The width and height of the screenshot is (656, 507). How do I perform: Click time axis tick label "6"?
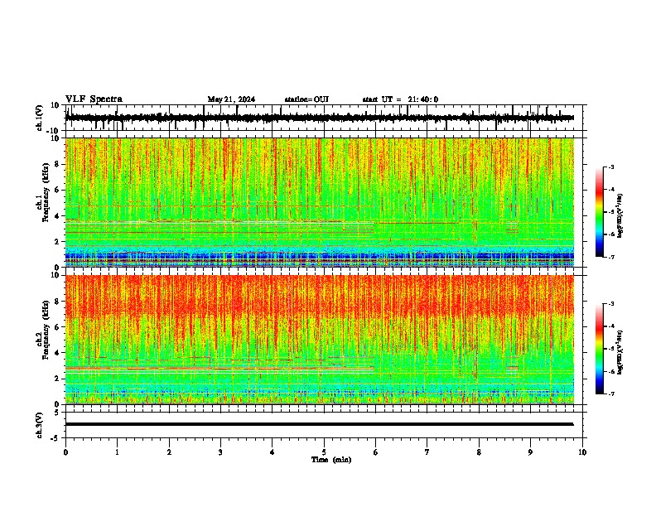tap(376, 452)
